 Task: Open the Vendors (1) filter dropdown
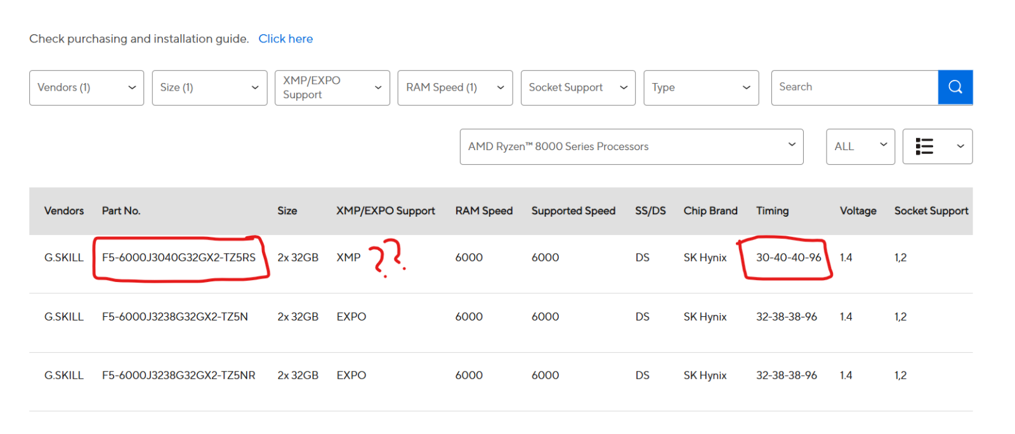point(86,87)
